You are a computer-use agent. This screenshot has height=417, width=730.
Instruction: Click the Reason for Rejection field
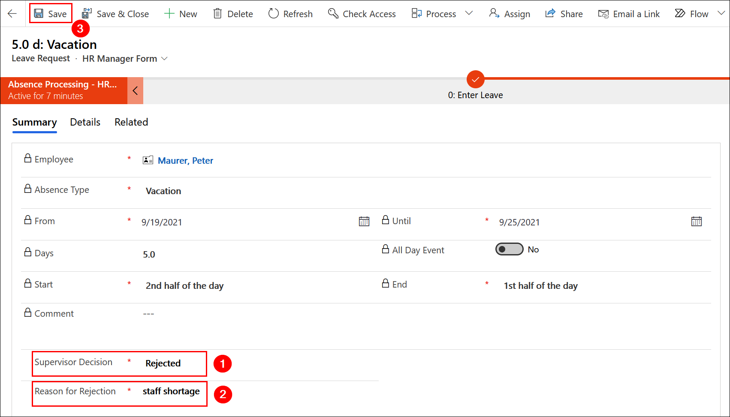171,391
